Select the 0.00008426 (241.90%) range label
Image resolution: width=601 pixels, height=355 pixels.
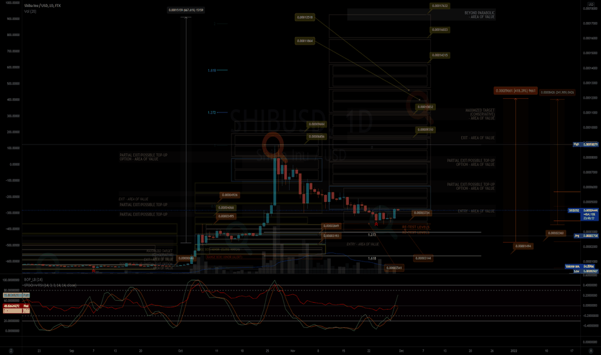tap(557, 92)
